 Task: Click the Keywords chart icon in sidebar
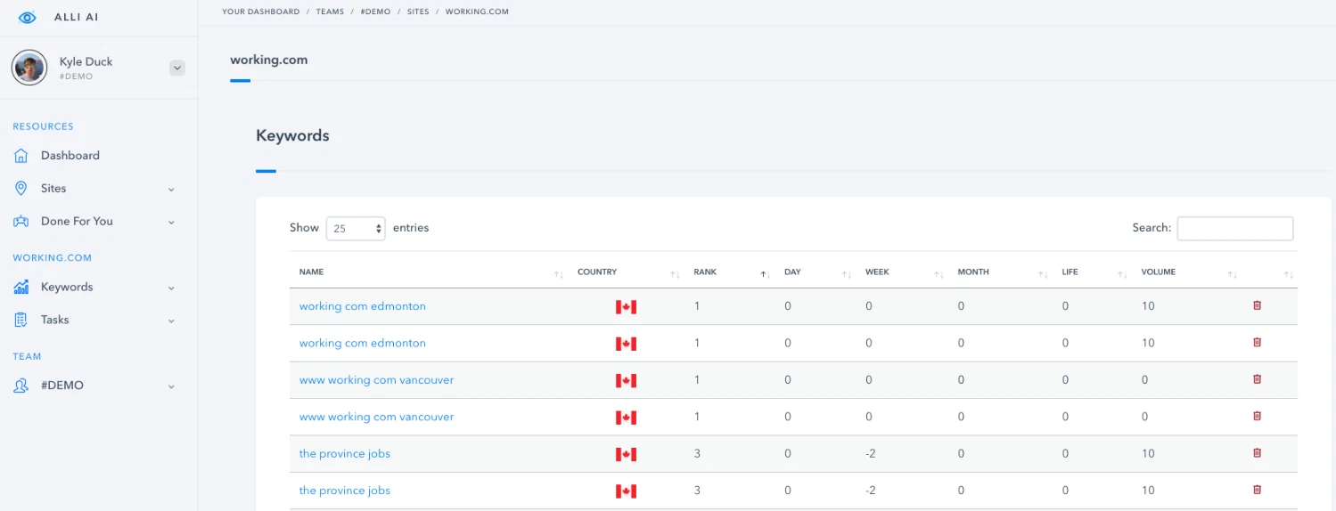[x=21, y=288]
